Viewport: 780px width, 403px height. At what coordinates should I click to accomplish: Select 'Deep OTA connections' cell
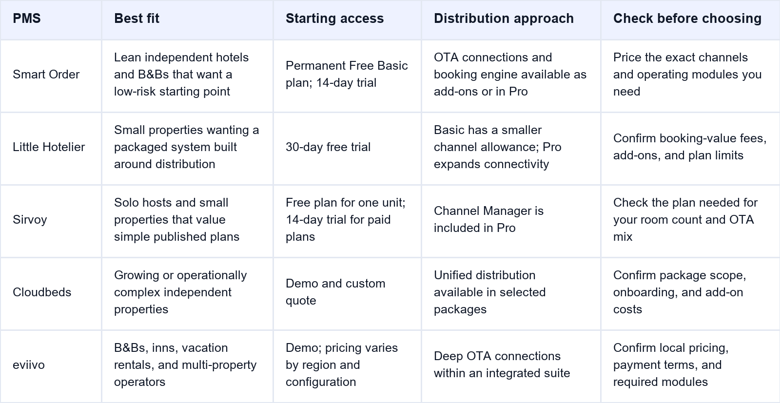[x=511, y=366]
